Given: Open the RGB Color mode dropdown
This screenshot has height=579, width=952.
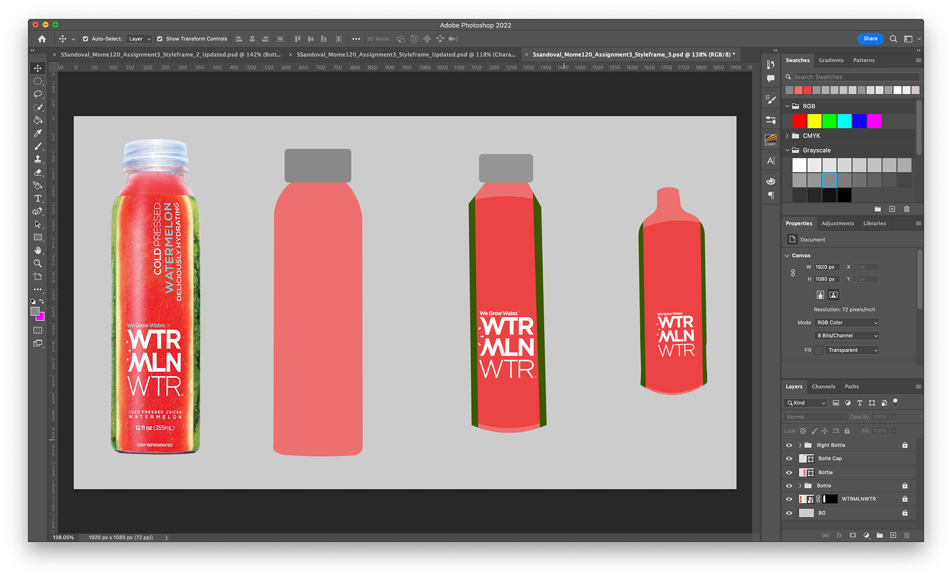Looking at the screenshot, I should [847, 322].
